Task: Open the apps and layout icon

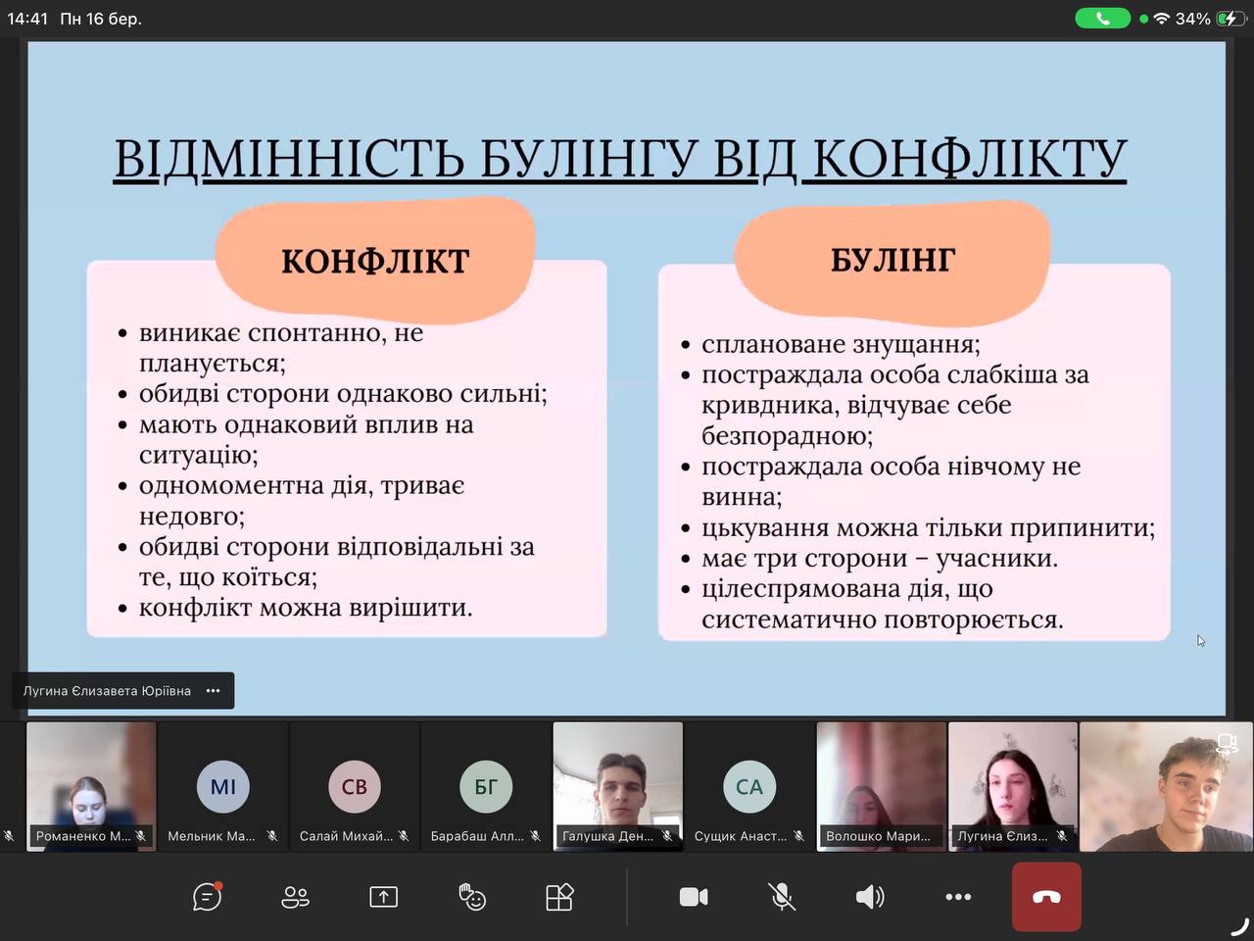Action: click(559, 897)
